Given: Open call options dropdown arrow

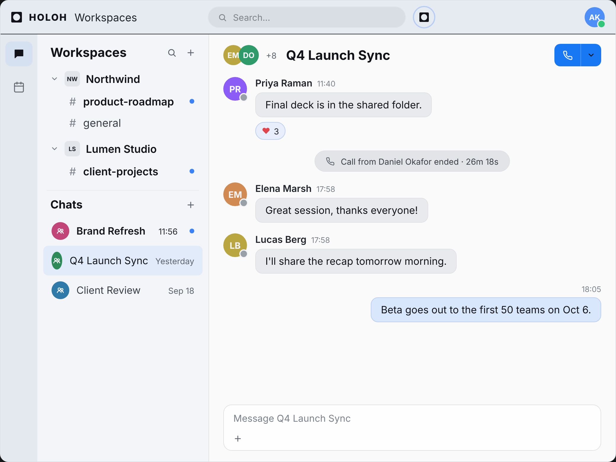Looking at the screenshot, I should (x=591, y=55).
